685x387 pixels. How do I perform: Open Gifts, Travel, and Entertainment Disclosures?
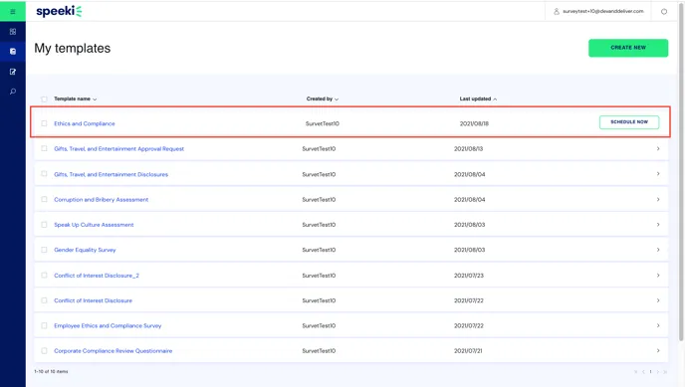pos(111,174)
